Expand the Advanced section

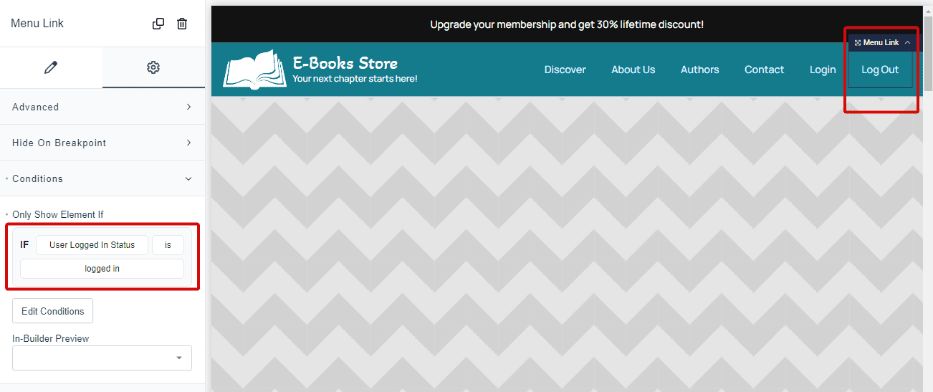coord(102,107)
